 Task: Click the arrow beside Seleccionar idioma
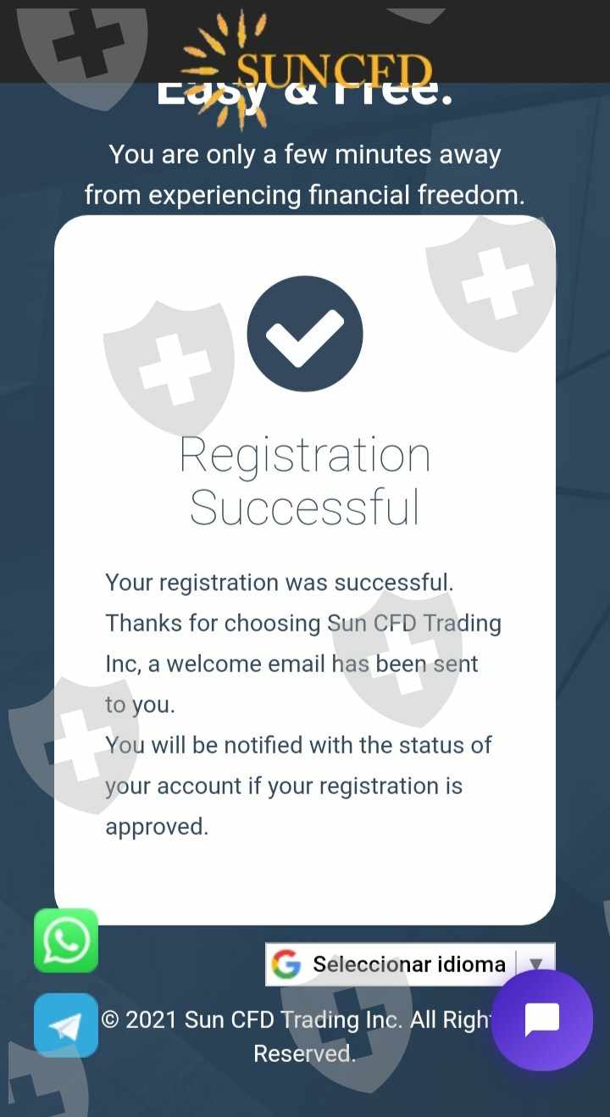coord(535,964)
